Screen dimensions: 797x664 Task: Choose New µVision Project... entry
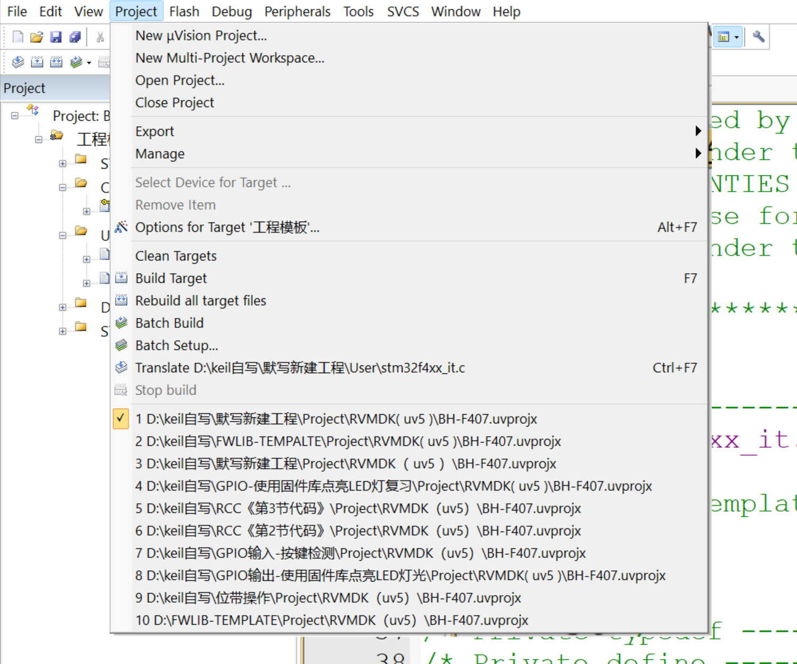coord(409,35)
